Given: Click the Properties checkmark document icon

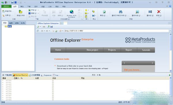Looking at the screenshot, I should (x=104, y=12).
